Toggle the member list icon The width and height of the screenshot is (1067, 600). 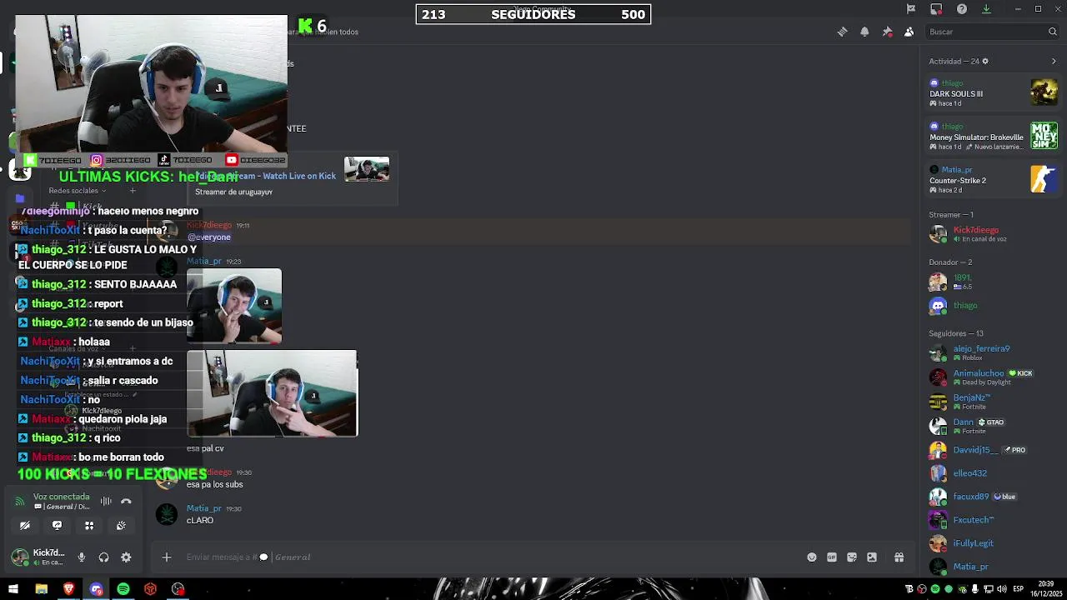tap(909, 32)
